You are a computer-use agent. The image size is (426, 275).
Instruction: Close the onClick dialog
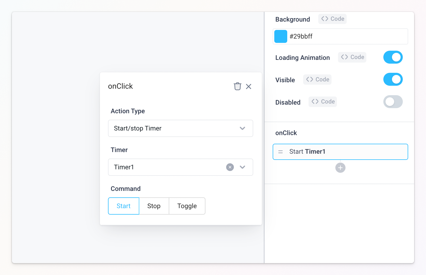pos(249,86)
